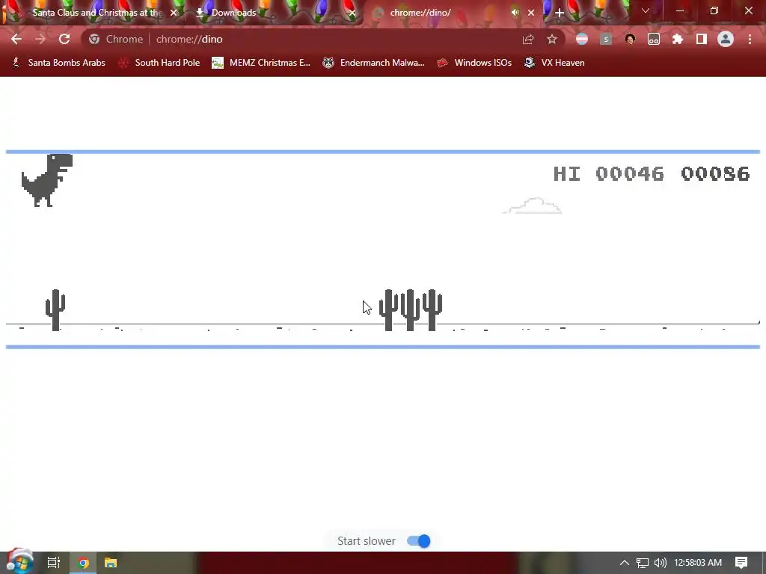Click the face avatar extension icon
Screen dimensions: 766x574
coord(630,39)
